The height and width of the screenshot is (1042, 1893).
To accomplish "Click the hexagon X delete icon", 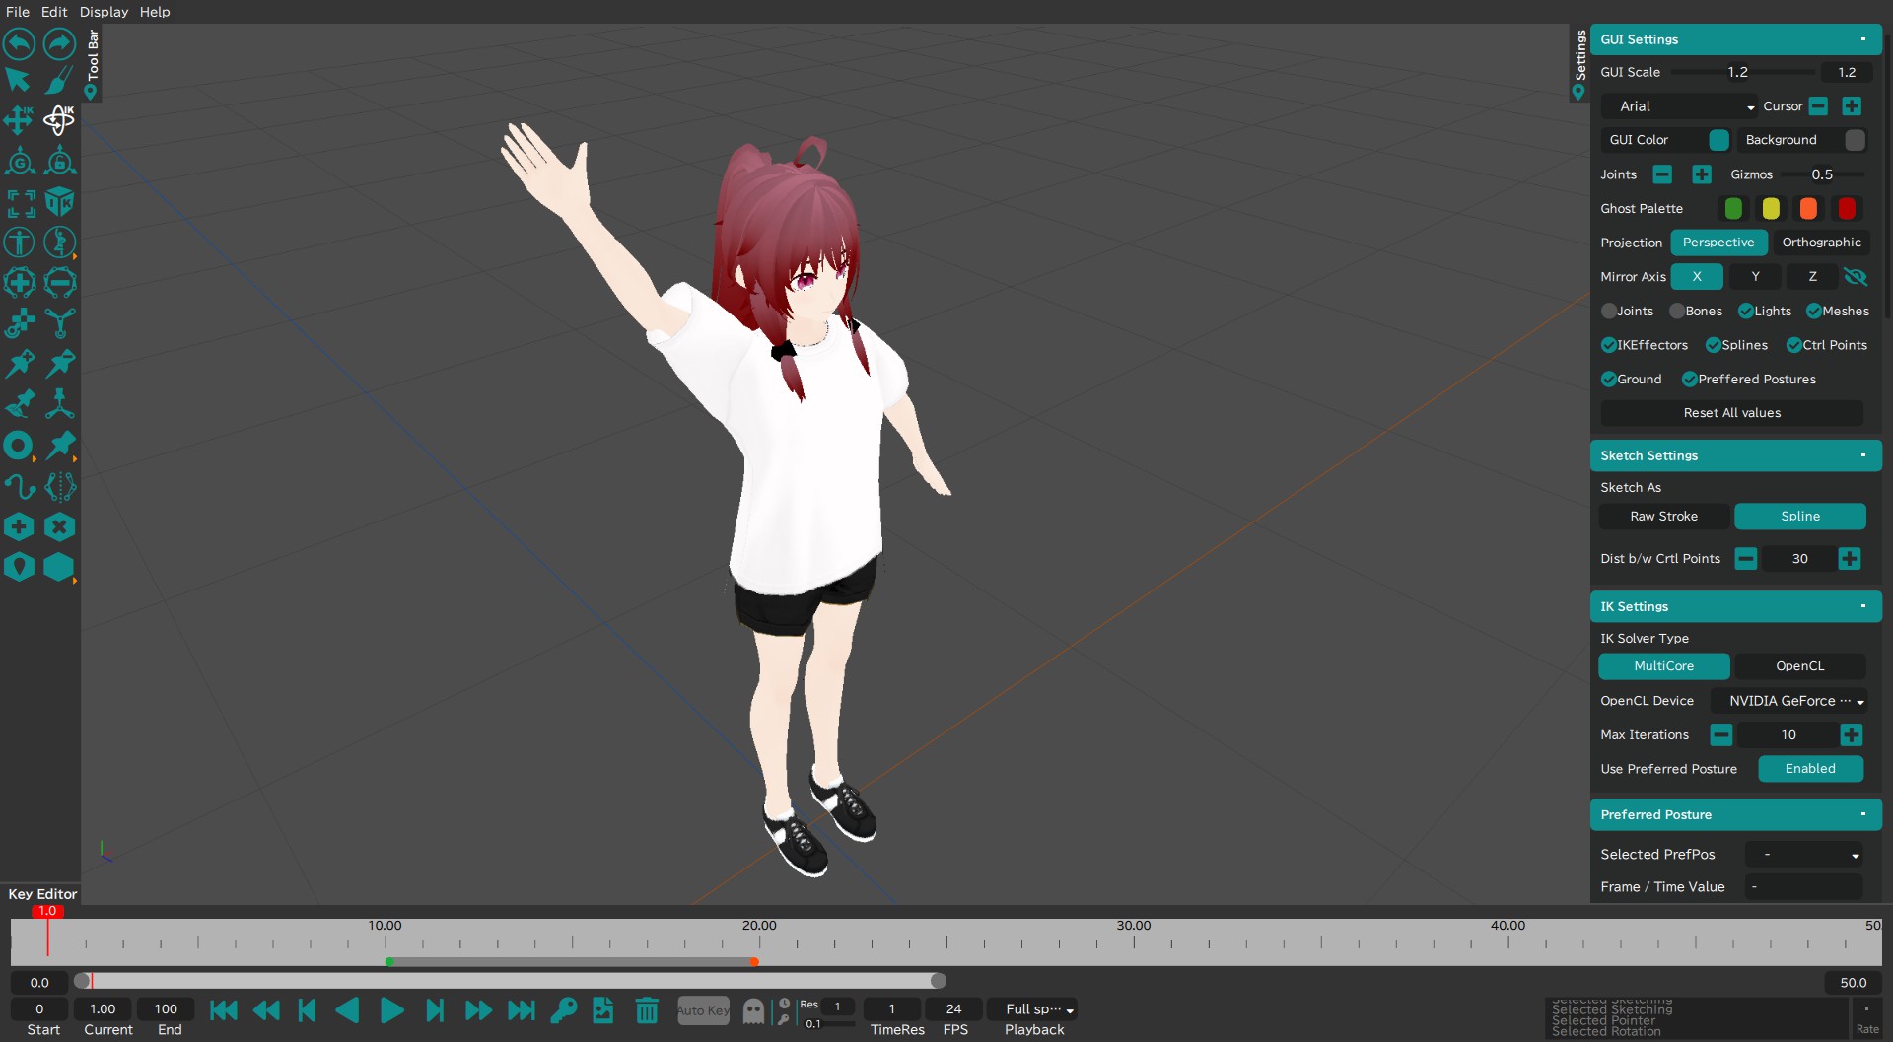I will pos(59,526).
